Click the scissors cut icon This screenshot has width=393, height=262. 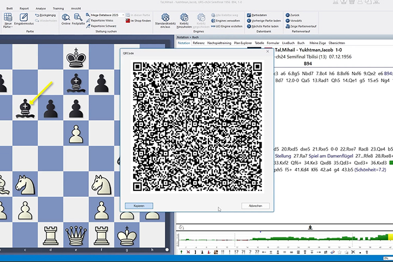pyautogui.click(x=353, y=252)
